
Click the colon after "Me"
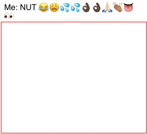17,8
